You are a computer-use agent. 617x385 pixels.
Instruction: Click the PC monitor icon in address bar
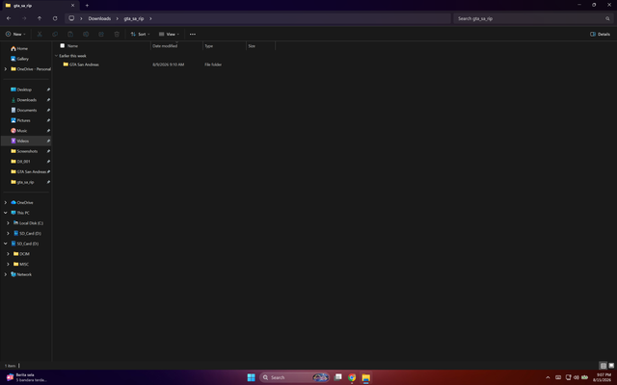[x=71, y=18]
